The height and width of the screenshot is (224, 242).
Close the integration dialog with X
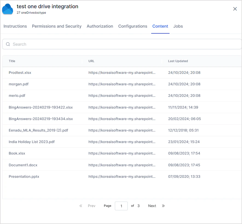(235, 9)
